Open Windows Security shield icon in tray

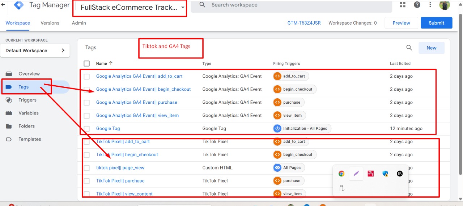pos(385,173)
